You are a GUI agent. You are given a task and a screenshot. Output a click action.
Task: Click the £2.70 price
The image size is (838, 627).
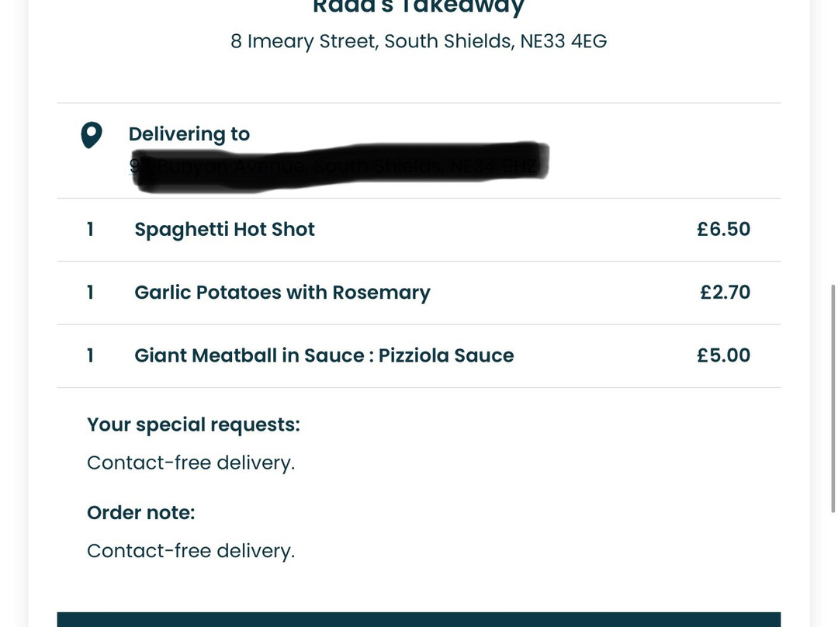click(725, 292)
